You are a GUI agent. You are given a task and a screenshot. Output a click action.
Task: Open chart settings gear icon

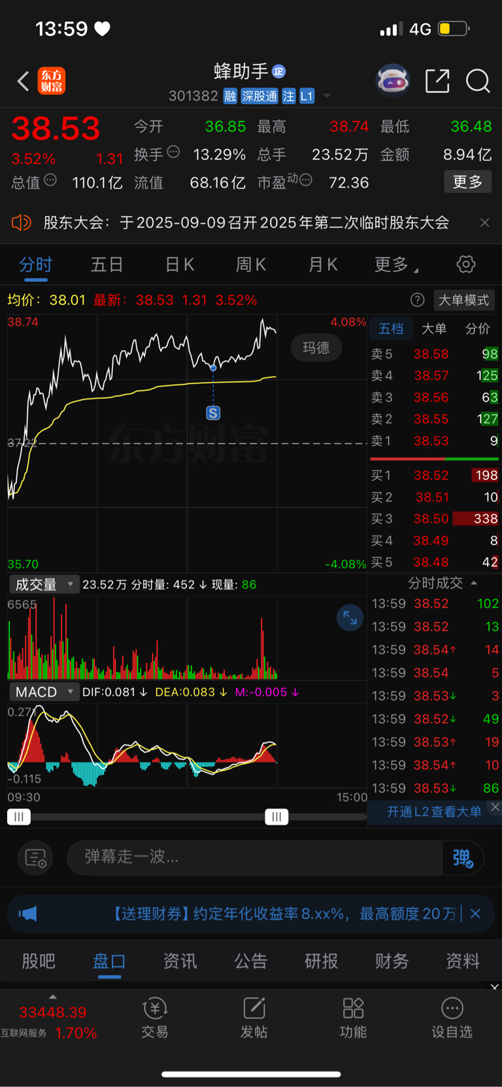(466, 265)
